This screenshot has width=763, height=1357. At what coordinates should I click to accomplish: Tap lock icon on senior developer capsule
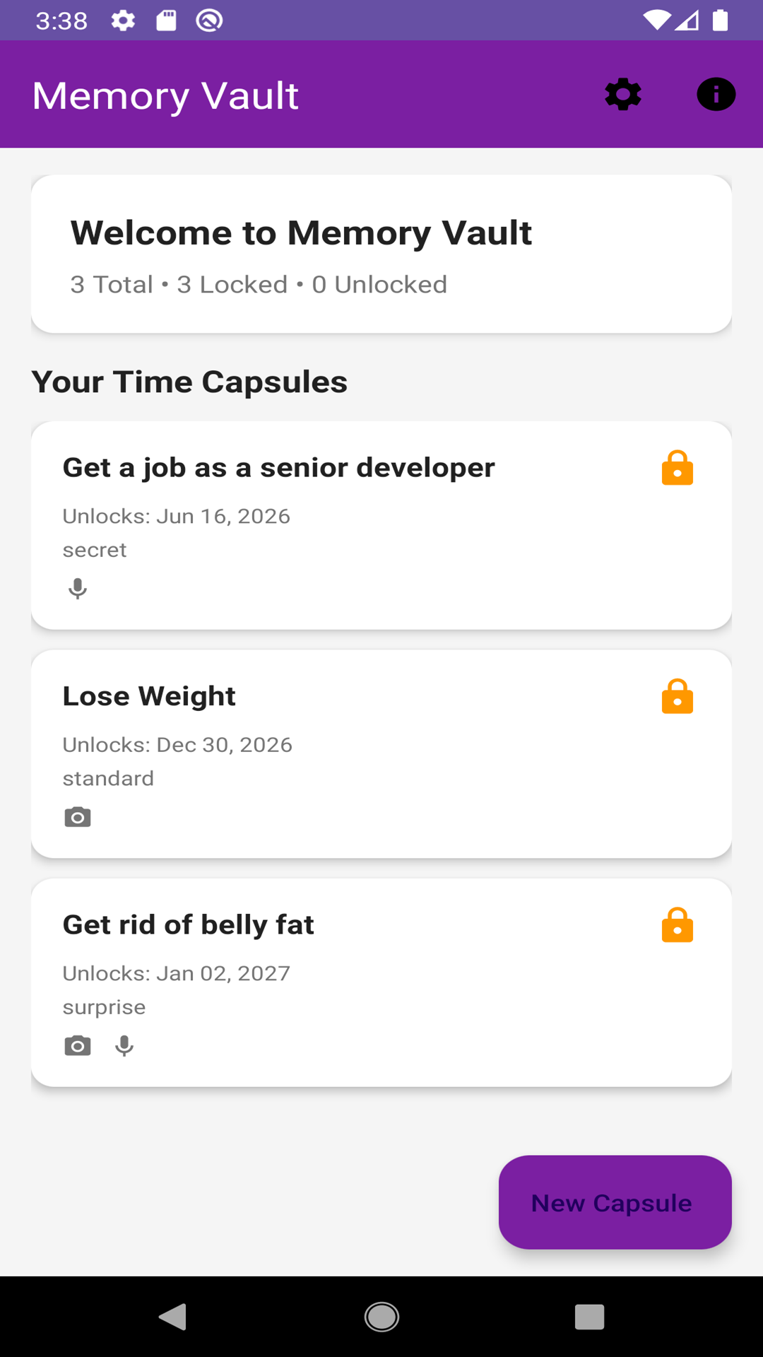[x=677, y=468]
